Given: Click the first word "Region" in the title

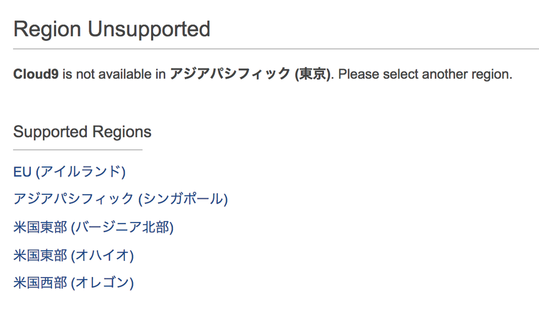Looking at the screenshot, I should (47, 29).
